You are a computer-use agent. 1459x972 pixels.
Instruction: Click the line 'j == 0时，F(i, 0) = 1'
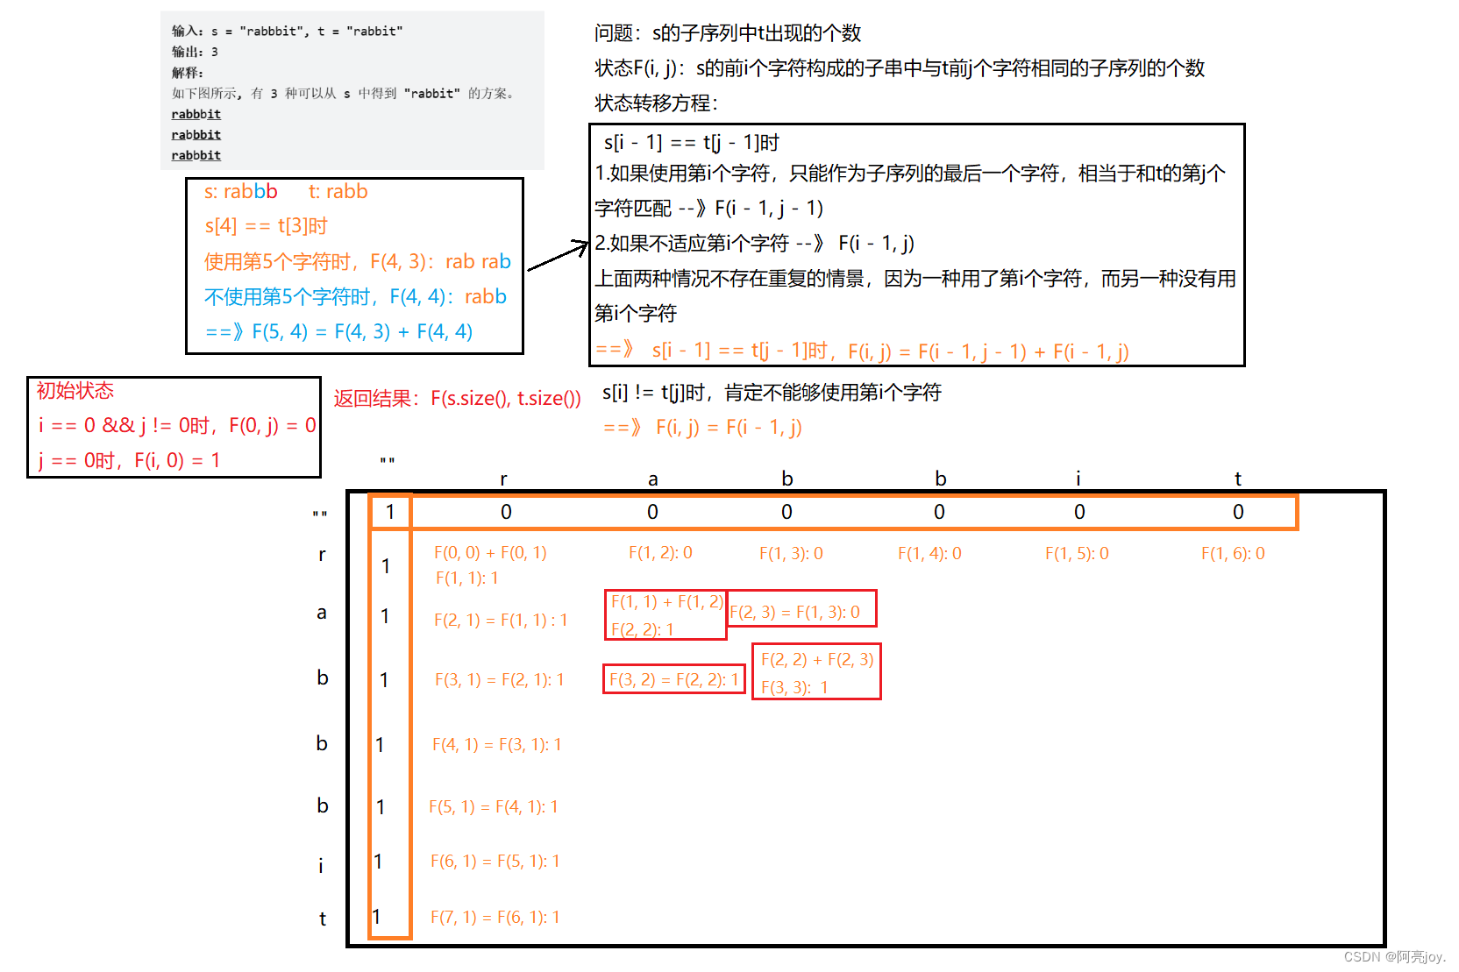click(129, 460)
